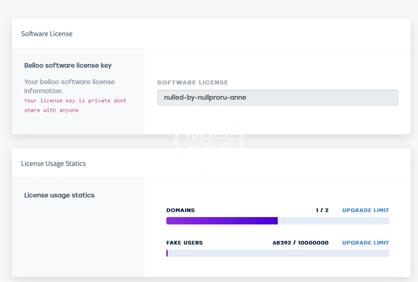
Task: Click the empty portion of Fake Users bar
Action: coord(278,253)
